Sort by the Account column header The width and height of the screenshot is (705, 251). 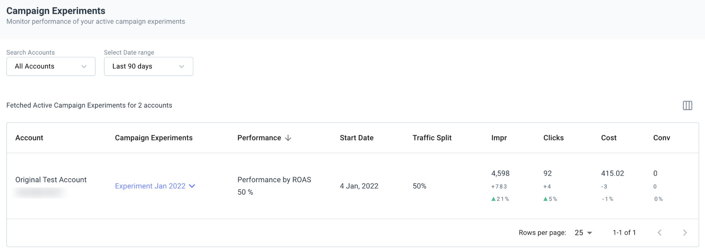click(x=29, y=138)
